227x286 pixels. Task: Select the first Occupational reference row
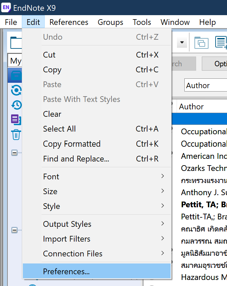[x=199, y=132]
